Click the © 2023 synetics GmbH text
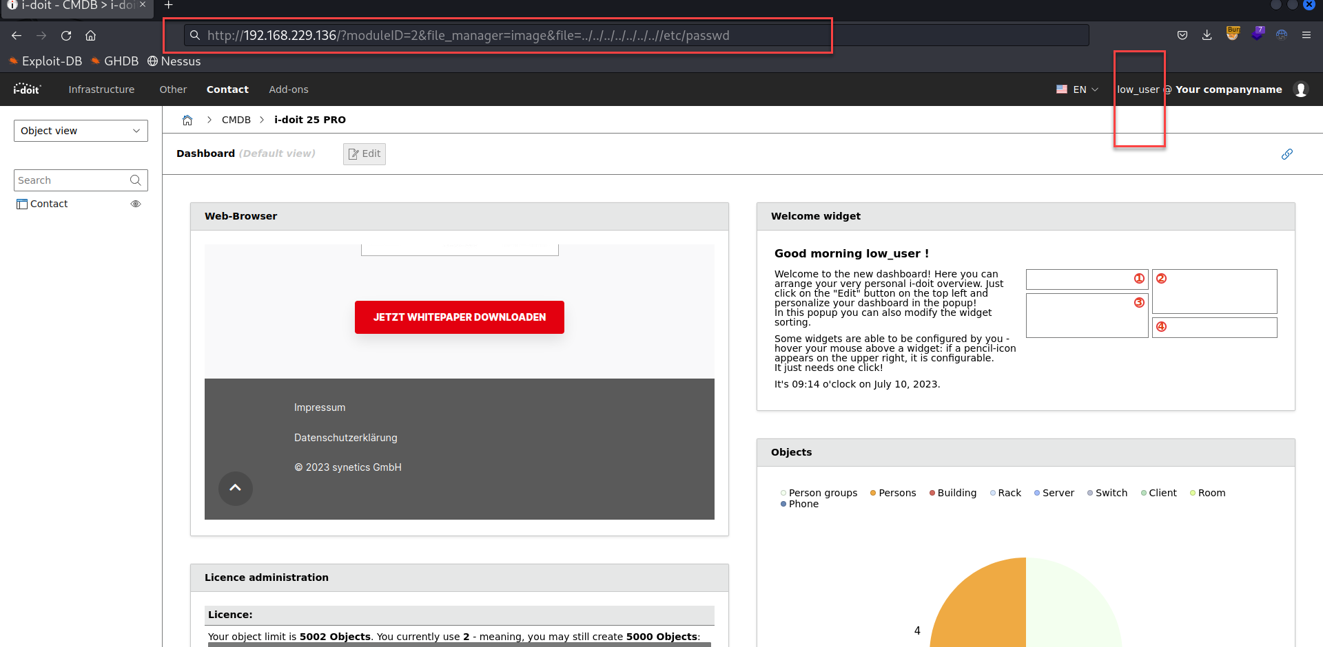Image resolution: width=1323 pixels, height=647 pixels. click(348, 467)
